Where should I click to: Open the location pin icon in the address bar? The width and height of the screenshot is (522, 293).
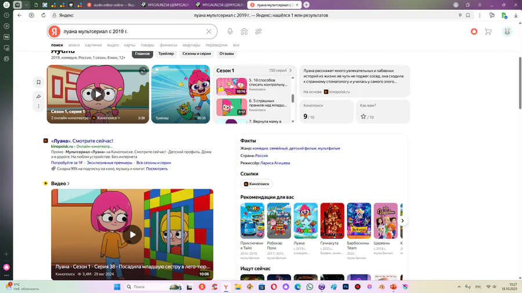click(460, 15)
